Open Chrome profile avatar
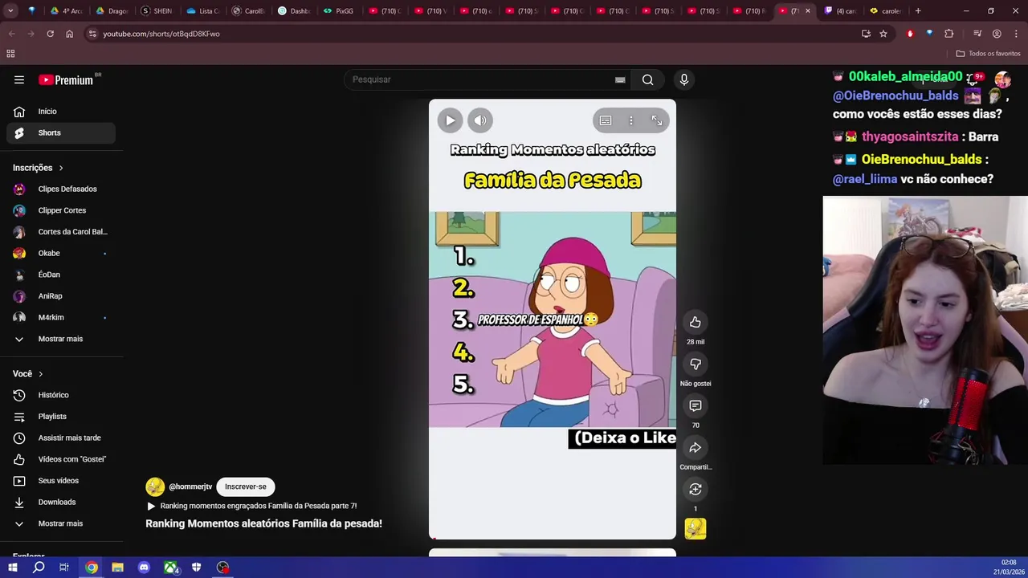The image size is (1028, 578). click(x=997, y=34)
